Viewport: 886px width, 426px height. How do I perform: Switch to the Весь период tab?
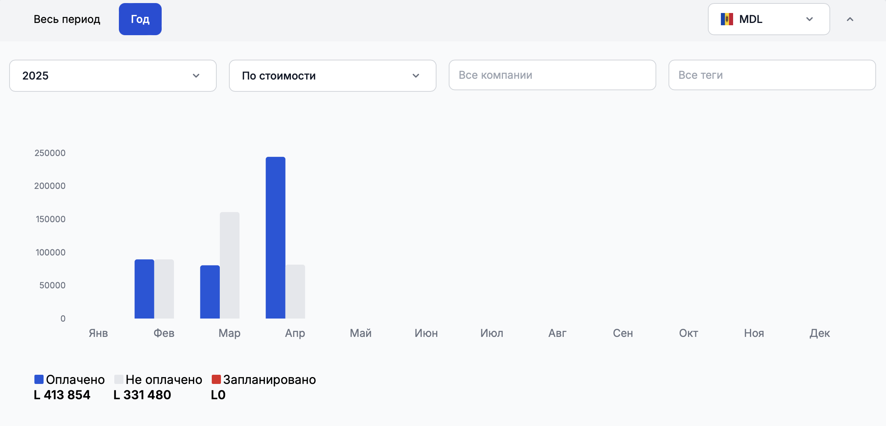point(67,19)
